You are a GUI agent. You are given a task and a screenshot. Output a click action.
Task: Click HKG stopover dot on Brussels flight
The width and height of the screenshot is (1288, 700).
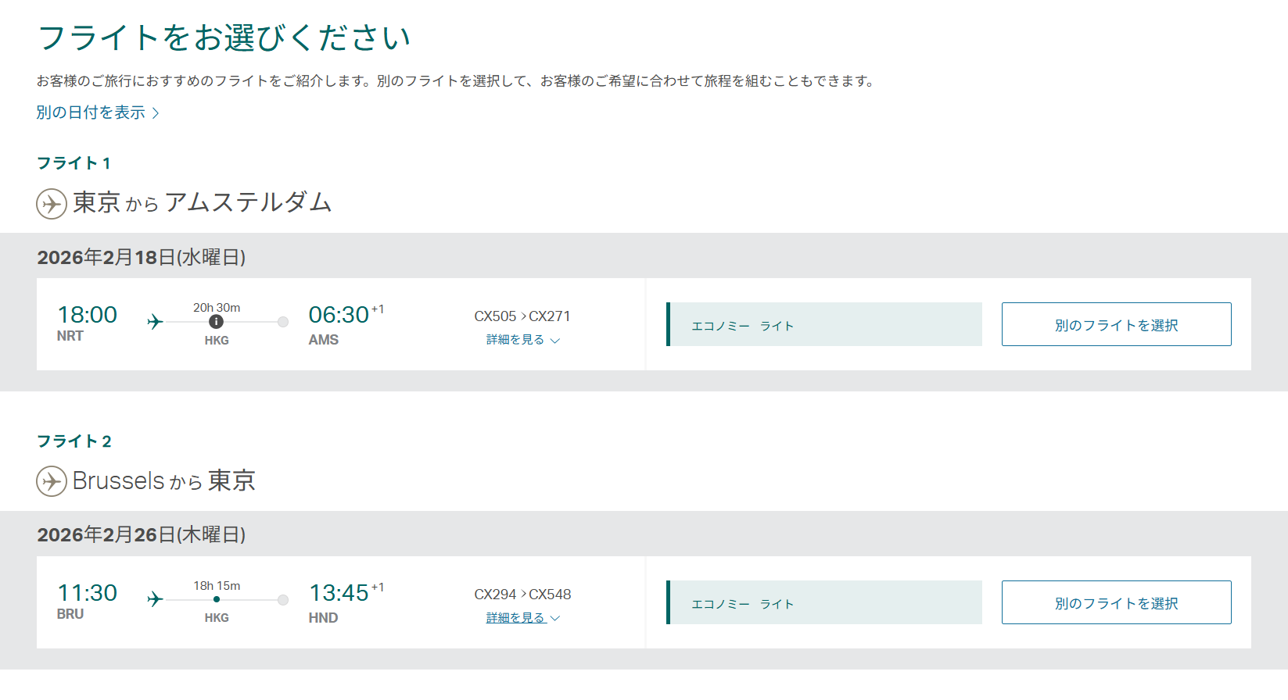[217, 599]
